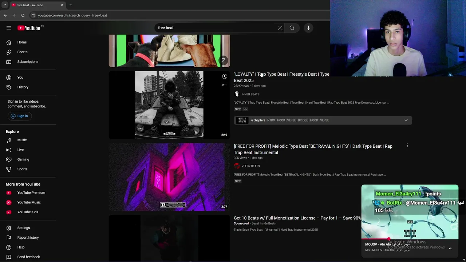466x262 pixels.
Task: Click the Settings gear icon
Action: click(9, 228)
